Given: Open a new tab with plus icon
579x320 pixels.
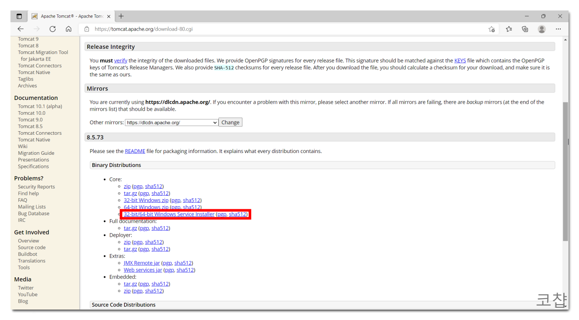Looking at the screenshot, I should coord(121,16).
